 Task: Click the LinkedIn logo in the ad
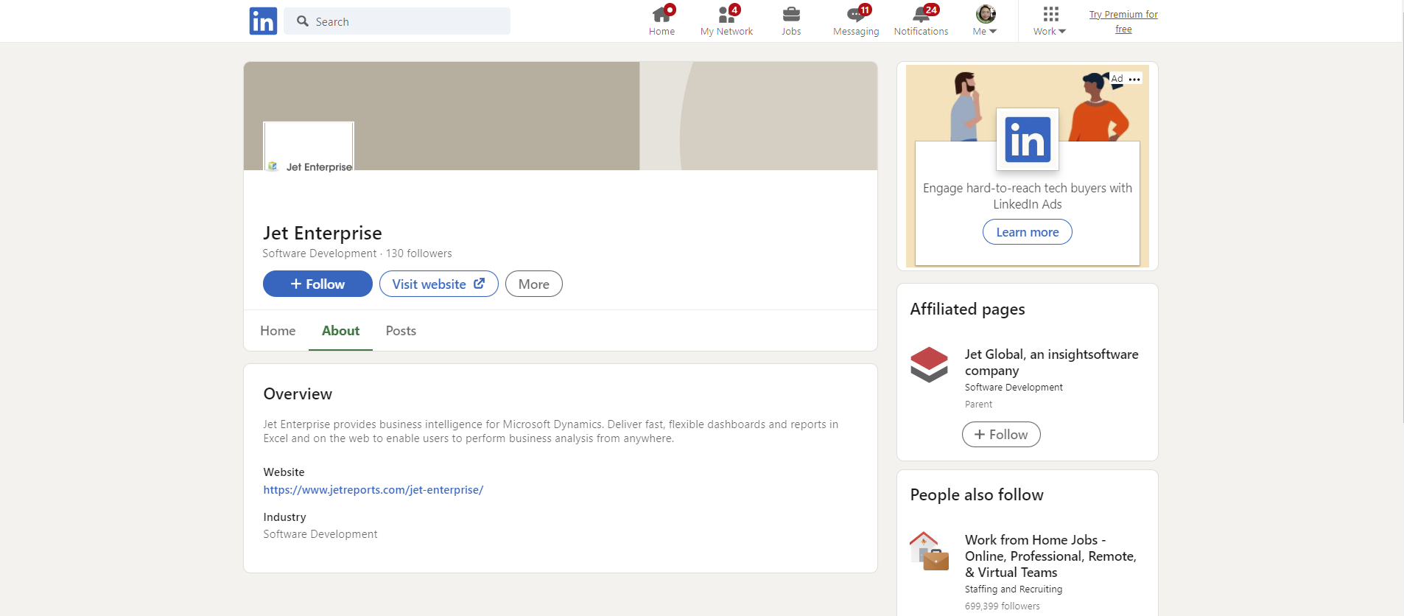click(1028, 139)
